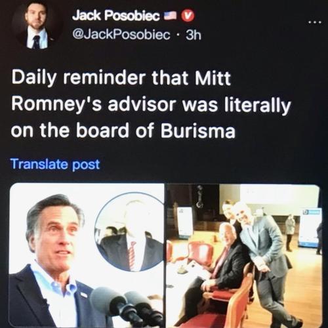
Task: Click the blue banner stand in right photo
Action: point(310,228)
